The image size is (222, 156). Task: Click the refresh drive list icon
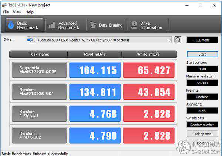[x=178, y=40]
